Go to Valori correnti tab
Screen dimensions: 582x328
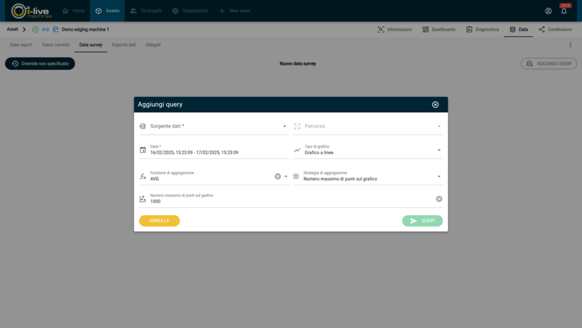(56, 45)
